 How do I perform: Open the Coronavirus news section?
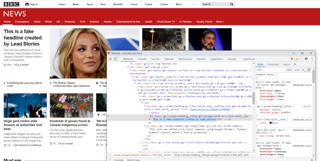pos(22,22)
